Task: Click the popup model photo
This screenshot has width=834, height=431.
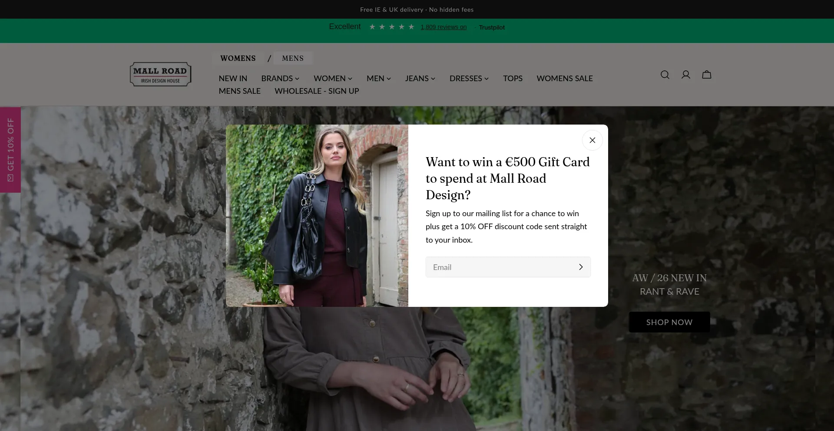Action: (x=317, y=216)
